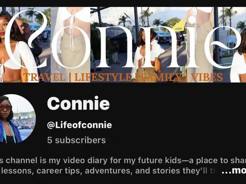Viewport: 246px width, 184px height.
Task: Click the orange "LIFESTYLE" banner word
Action: tap(103, 77)
